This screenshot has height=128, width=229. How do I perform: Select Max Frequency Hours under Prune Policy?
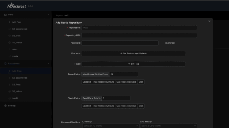[104, 82]
